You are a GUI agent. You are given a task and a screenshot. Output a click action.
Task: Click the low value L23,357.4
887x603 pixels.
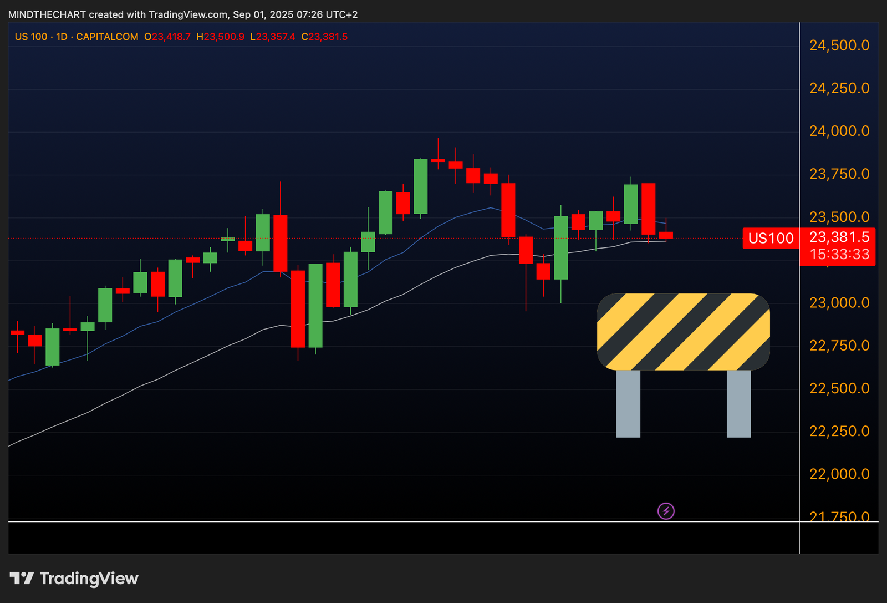point(272,37)
